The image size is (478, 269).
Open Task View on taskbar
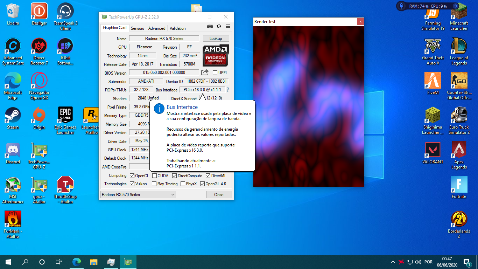[x=59, y=262]
